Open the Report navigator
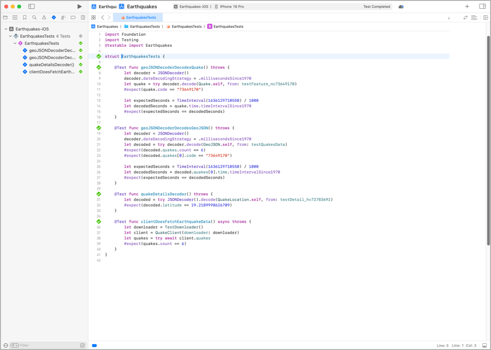 point(83,18)
